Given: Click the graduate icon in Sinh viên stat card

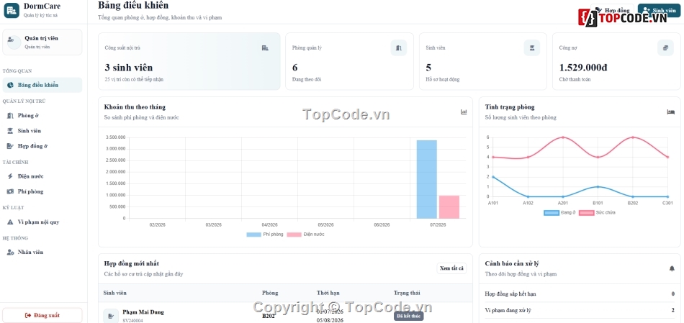Looking at the screenshot, I should (532, 48).
